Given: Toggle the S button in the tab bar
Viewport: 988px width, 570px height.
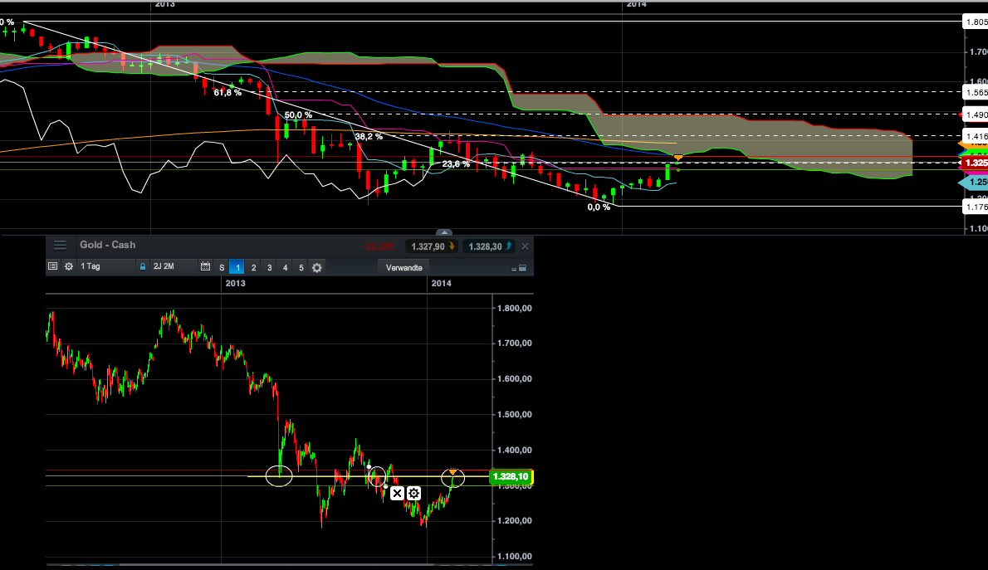Looking at the screenshot, I should pyautogui.click(x=220, y=266).
